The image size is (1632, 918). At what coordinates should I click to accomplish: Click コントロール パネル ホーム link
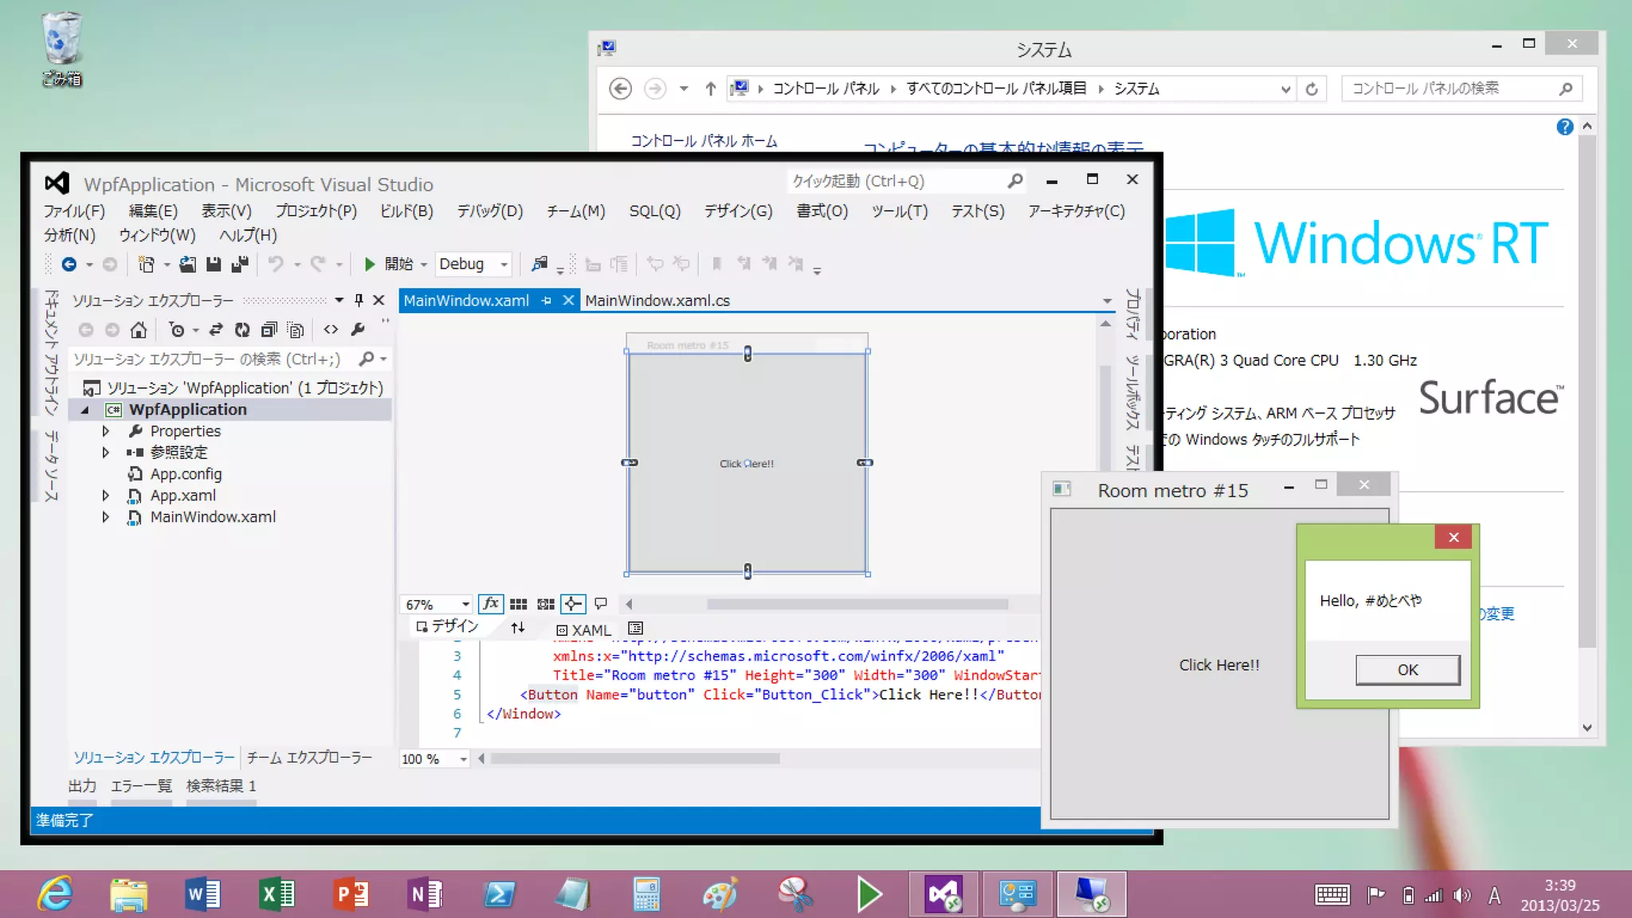(x=704, y=141)
